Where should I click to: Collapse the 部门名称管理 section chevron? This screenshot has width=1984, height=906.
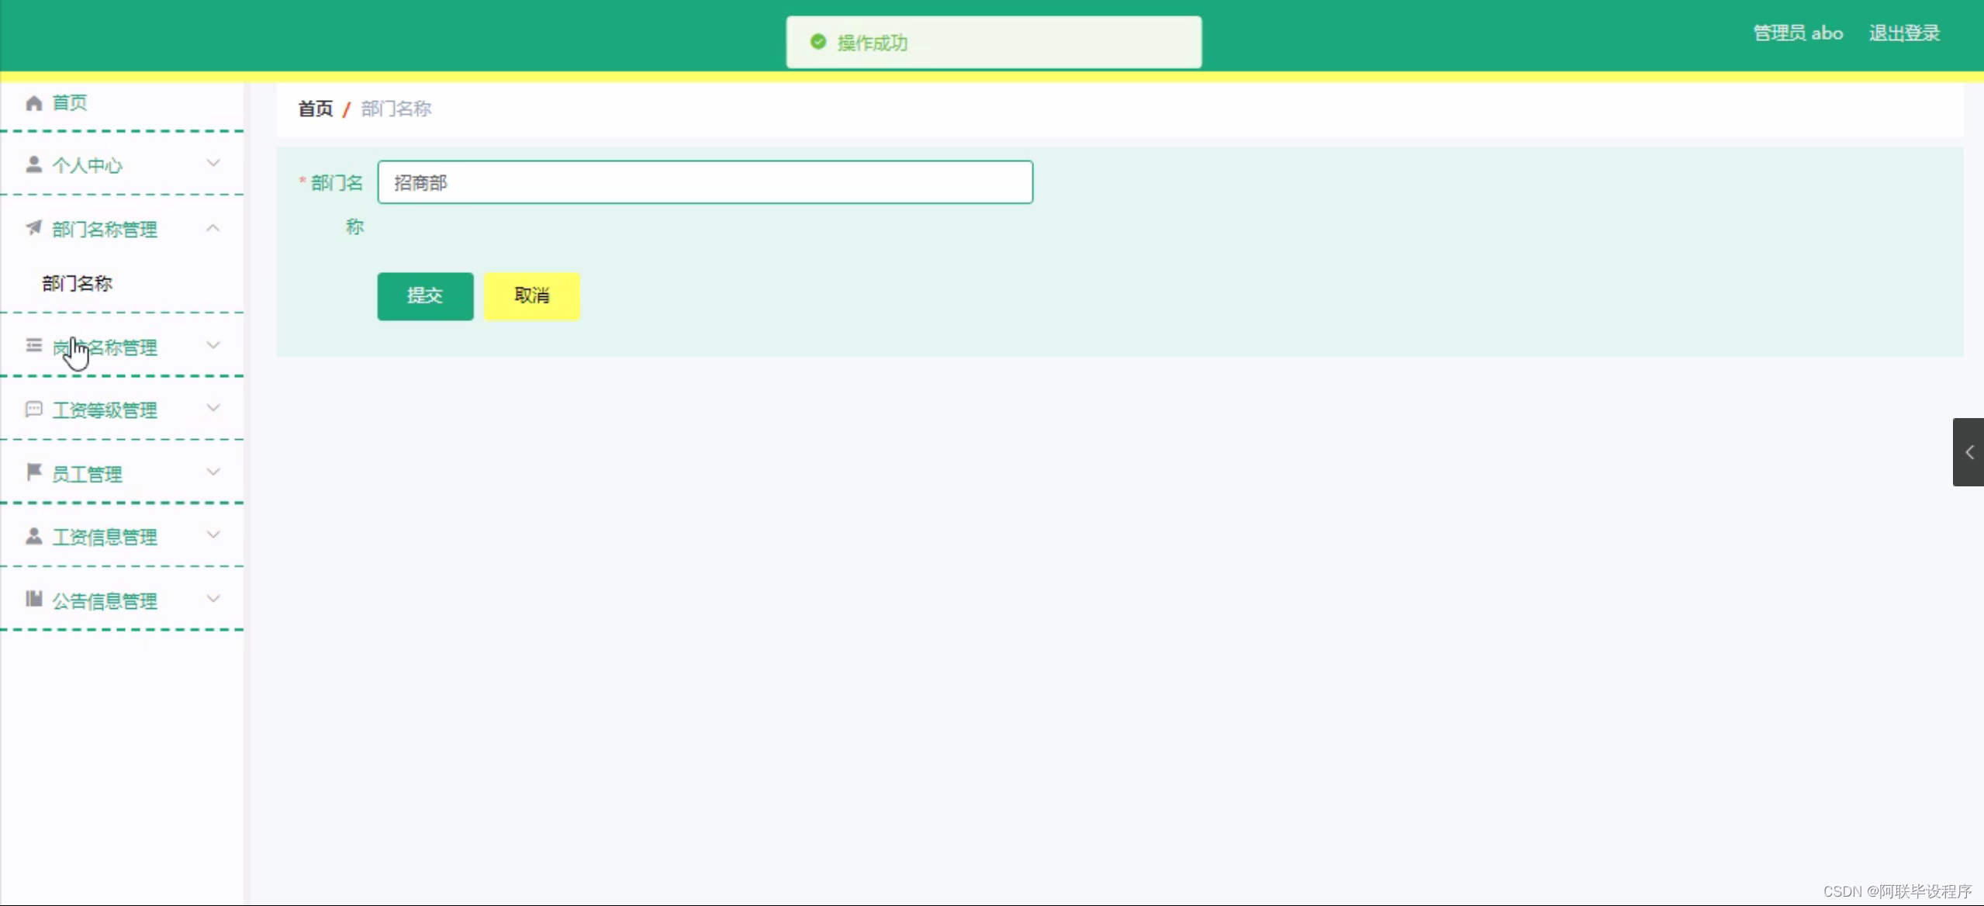pos(213,228)
